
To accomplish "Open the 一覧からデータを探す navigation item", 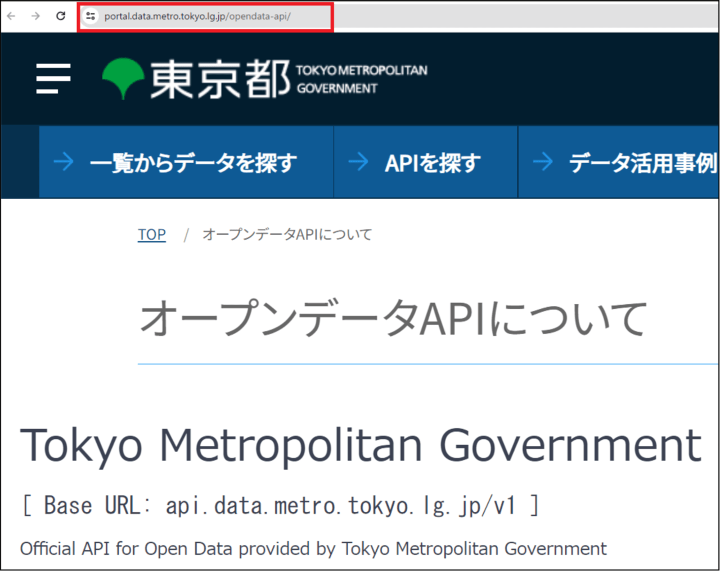I will coord(193,163).
